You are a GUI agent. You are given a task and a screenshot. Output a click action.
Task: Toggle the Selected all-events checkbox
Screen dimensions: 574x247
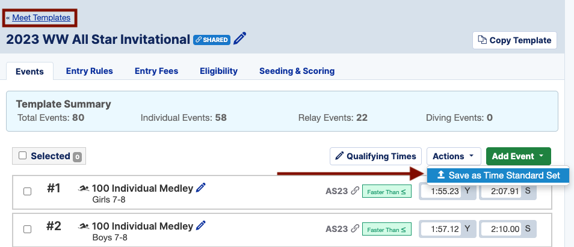(23, 156)
